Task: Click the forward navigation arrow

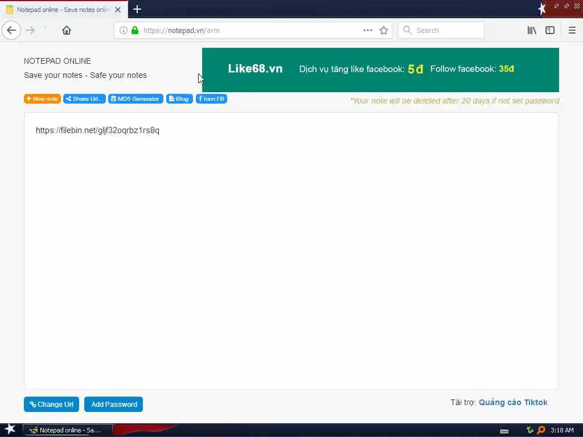Action: tap(31, 31)
